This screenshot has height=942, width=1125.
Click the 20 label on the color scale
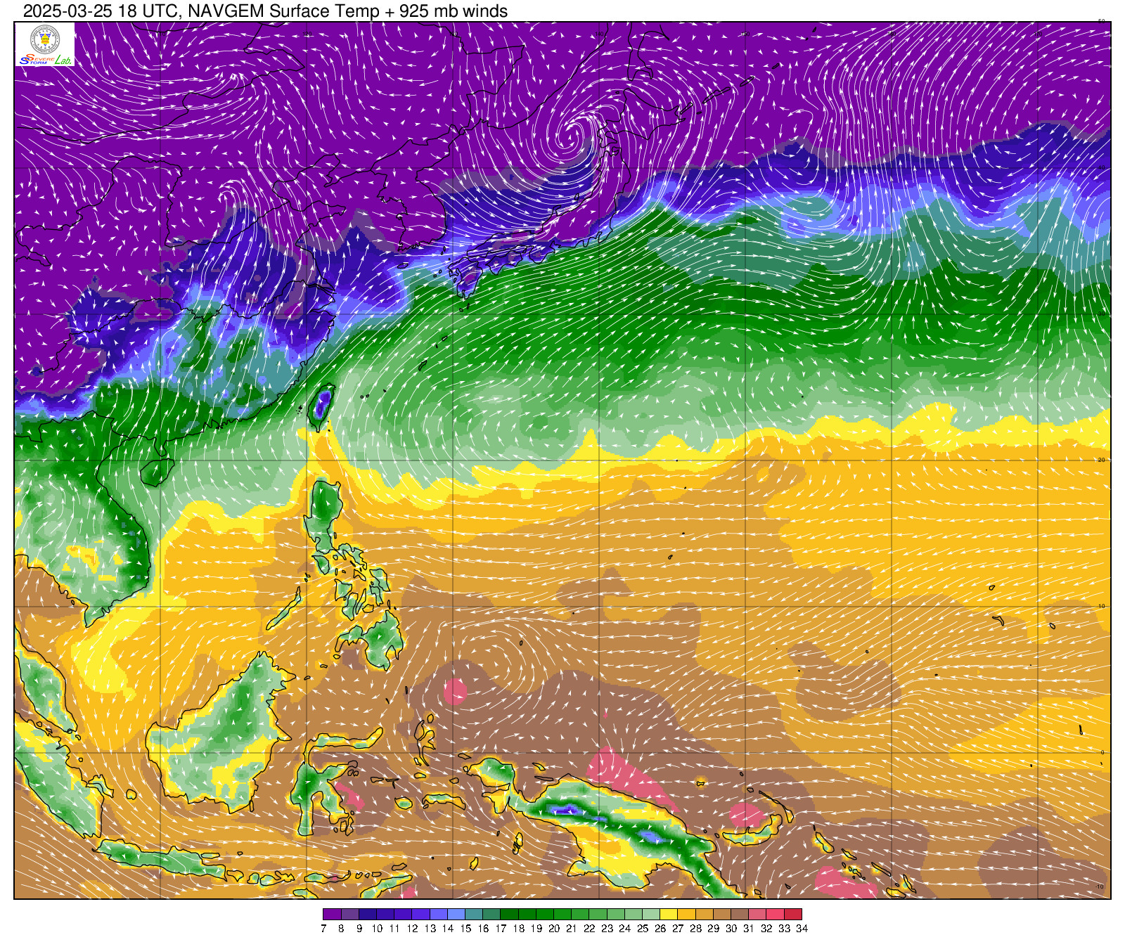click(553, 929)
